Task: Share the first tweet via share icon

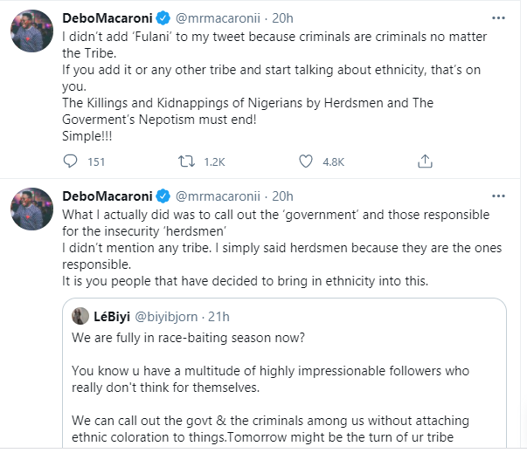Action: 426,161
